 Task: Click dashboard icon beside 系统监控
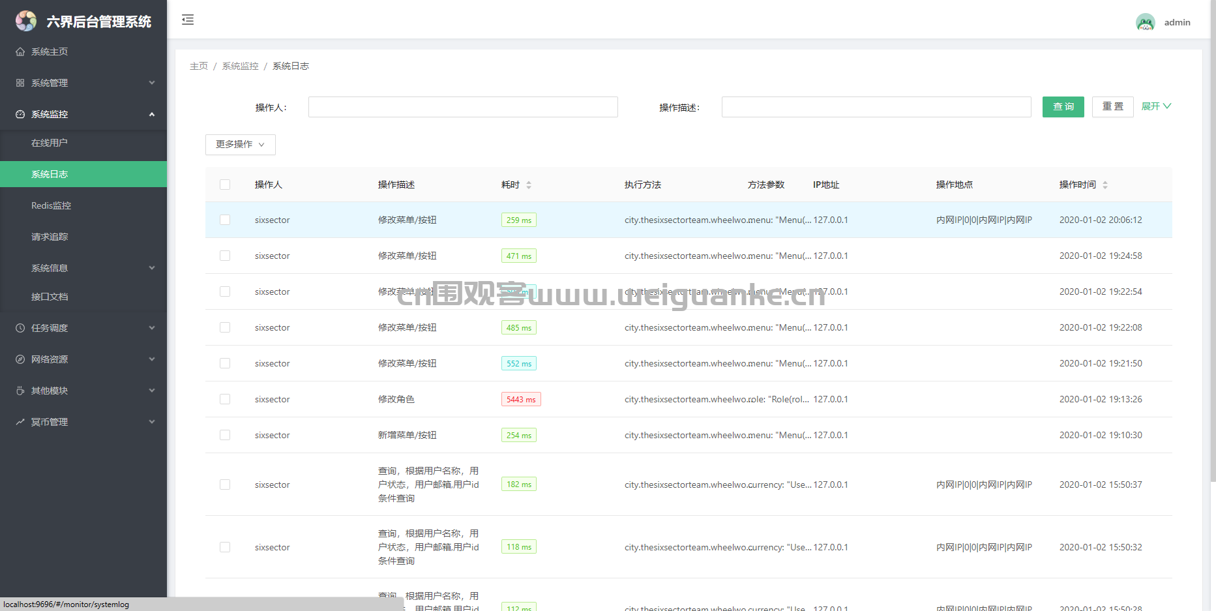click(x=20, y=114)
